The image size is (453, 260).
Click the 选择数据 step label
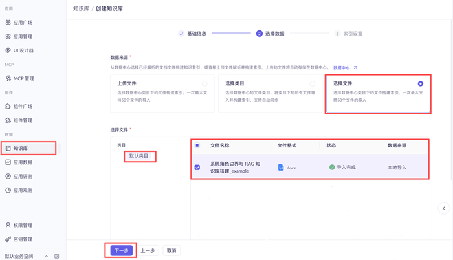click(275, 34)
